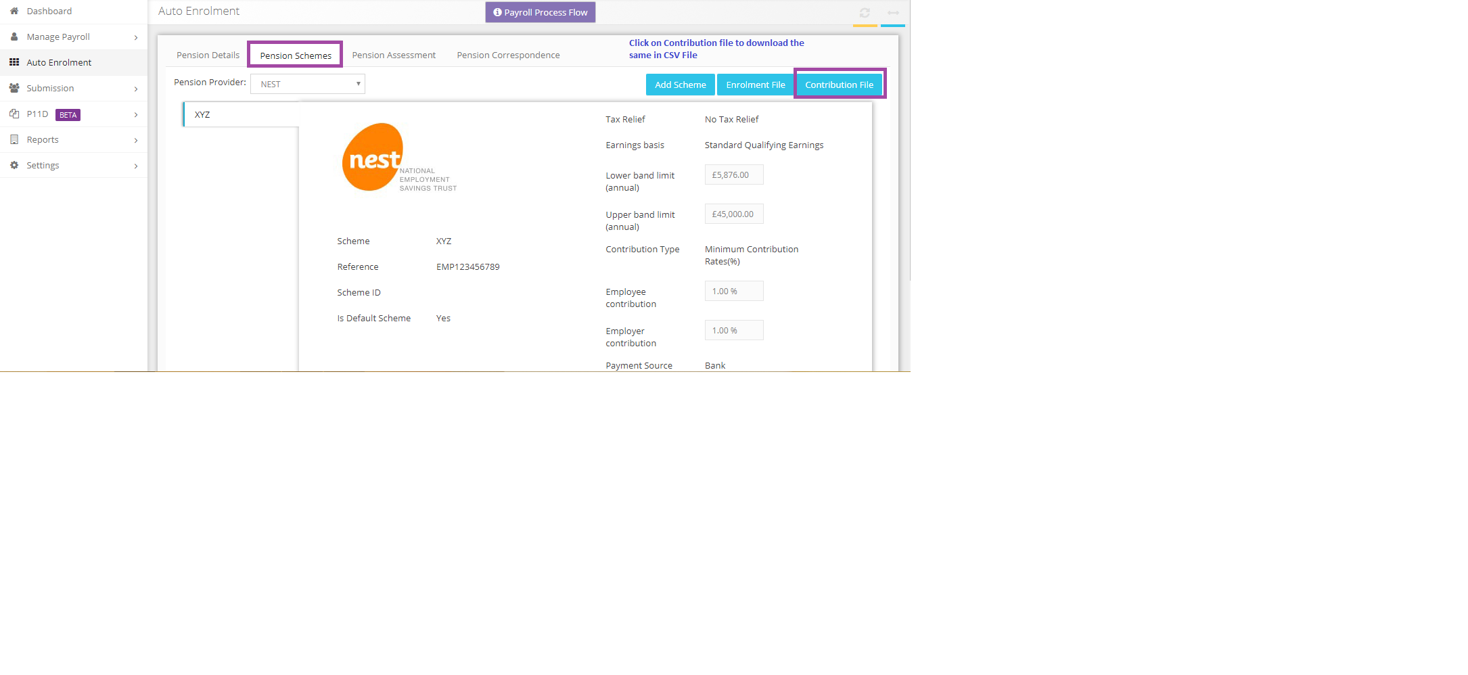Switch to the Pension Schemes tab
This screenshot has width=1468, height=675.
coord(296,55)
